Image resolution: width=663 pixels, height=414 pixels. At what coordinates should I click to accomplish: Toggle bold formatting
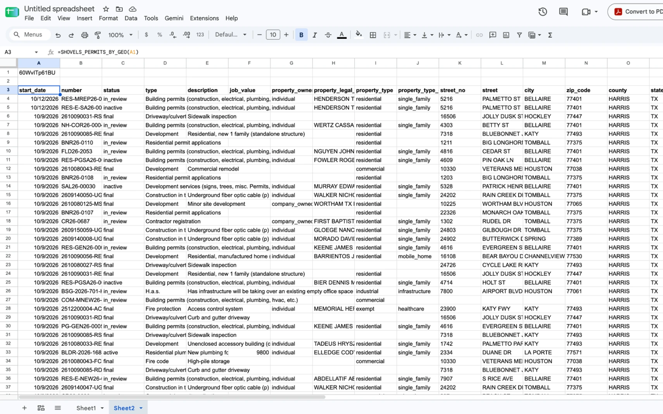301,35
